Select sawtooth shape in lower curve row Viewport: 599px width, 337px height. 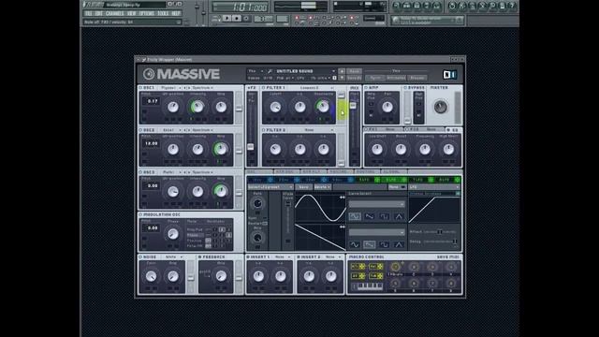tap(369, 244)
